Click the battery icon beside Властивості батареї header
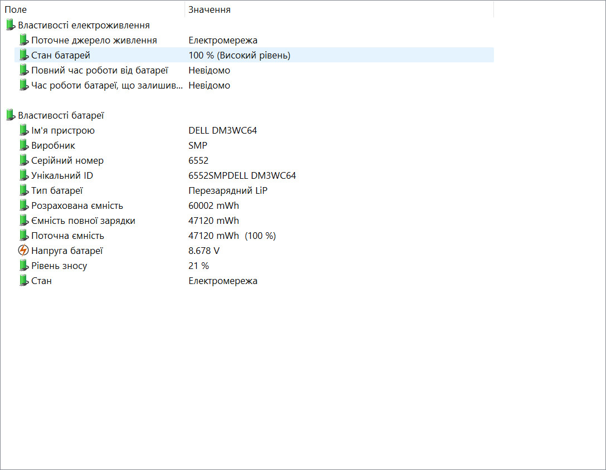606x470 pixels. pos(11,115)
